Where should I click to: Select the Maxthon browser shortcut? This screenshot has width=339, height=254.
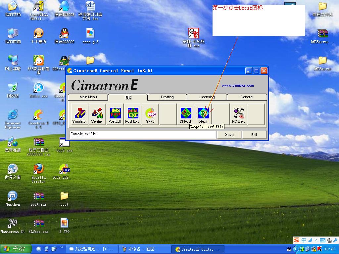click(13, 198)
